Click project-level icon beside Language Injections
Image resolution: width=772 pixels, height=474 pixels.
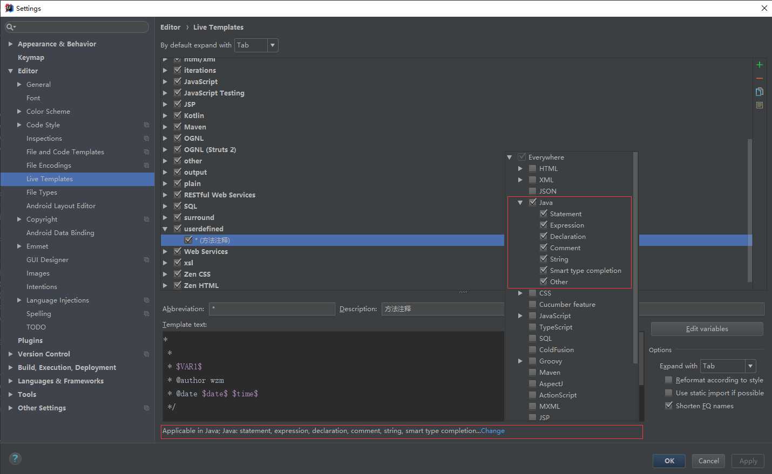(146, 300)
